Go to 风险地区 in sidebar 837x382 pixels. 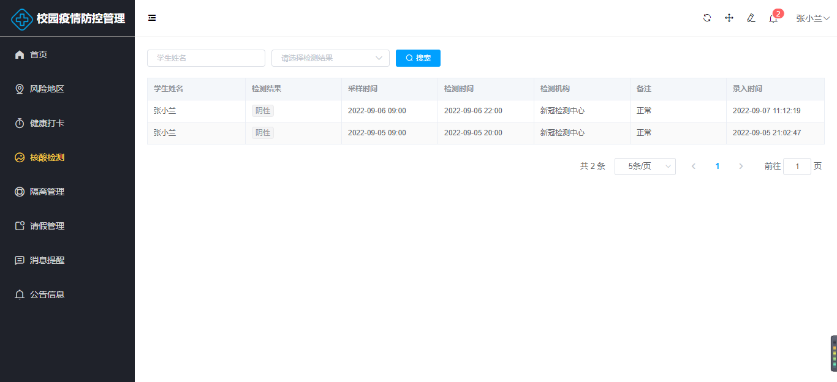pos(47,89)
